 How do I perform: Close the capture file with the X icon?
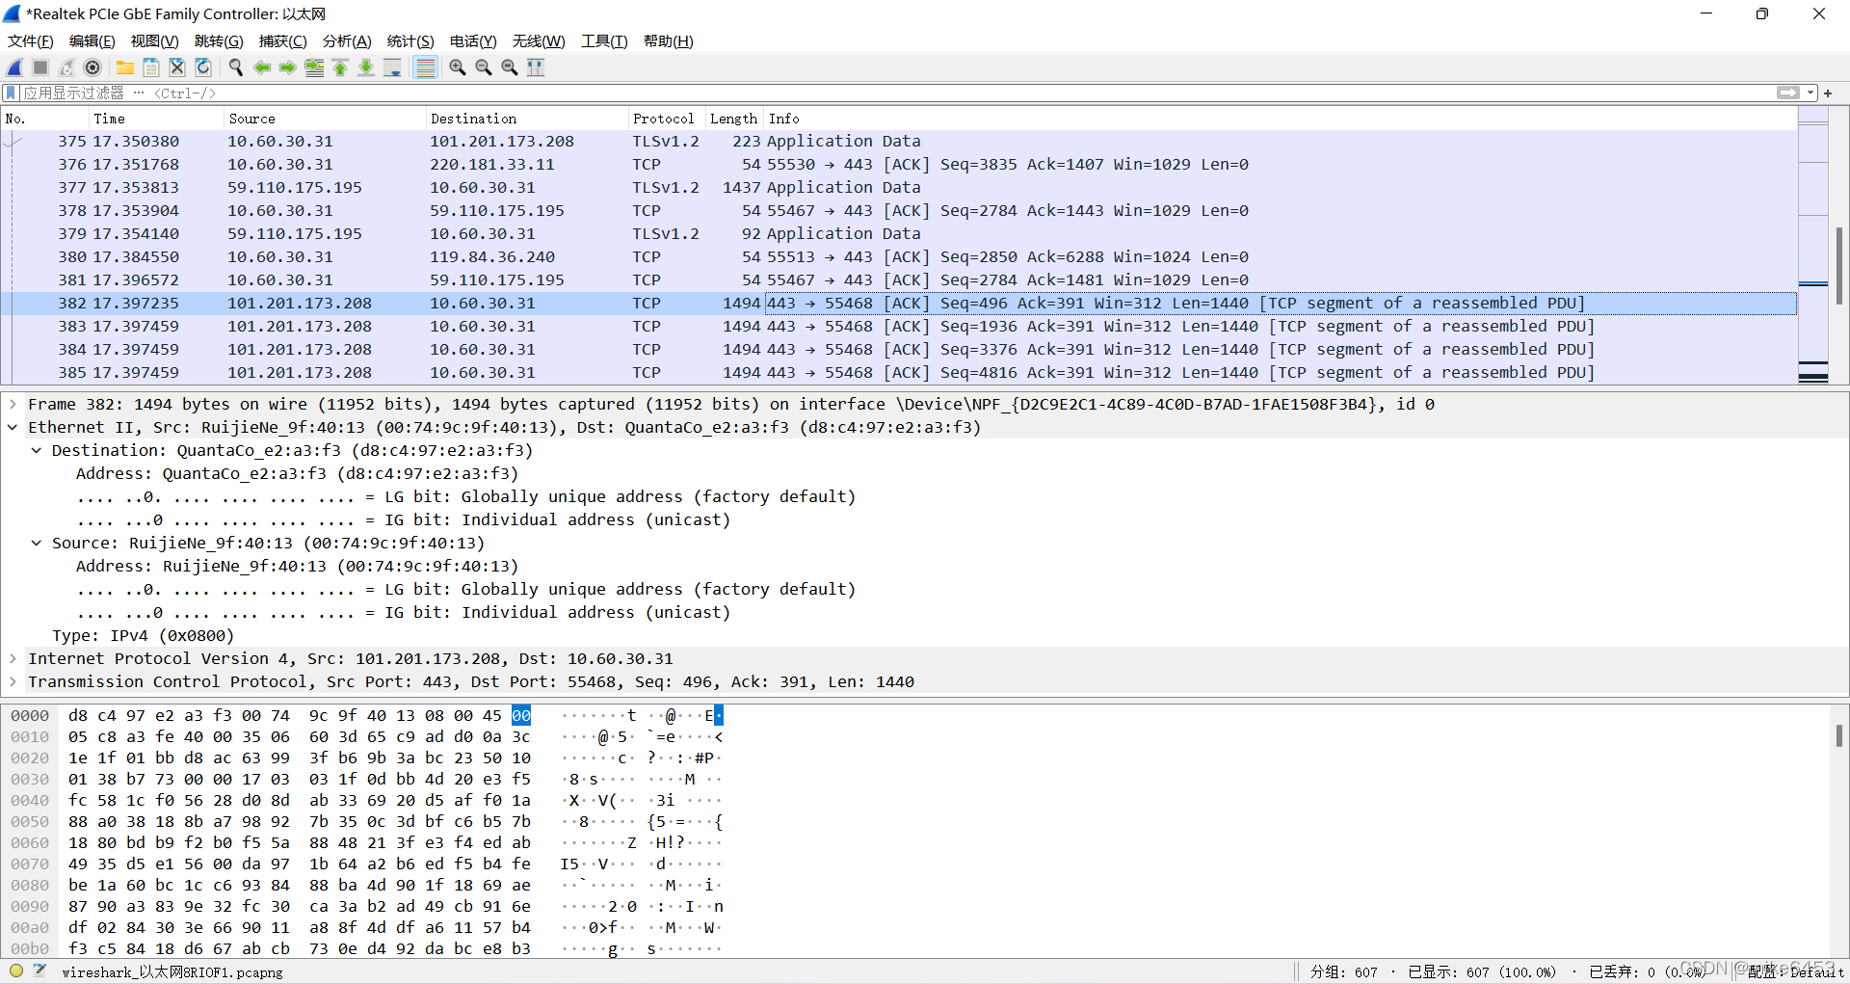coord(177,67)
